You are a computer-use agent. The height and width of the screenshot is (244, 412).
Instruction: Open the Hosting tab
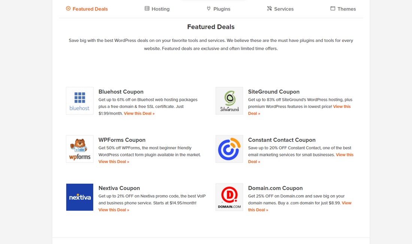pyautogui.click(x=160, y=9)
